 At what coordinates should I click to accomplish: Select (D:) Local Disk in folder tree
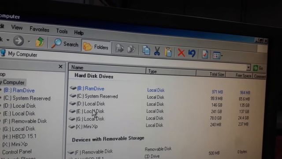pos(19,106)
